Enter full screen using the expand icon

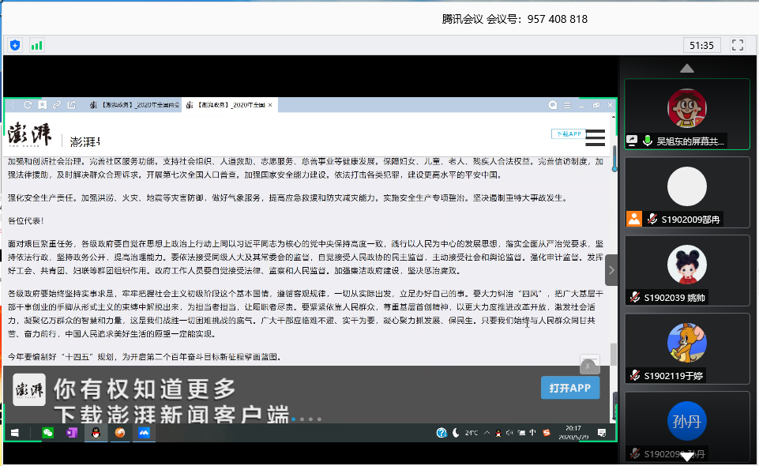click(x=738, y=45)
